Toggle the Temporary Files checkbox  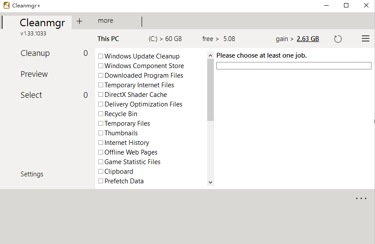101,124
